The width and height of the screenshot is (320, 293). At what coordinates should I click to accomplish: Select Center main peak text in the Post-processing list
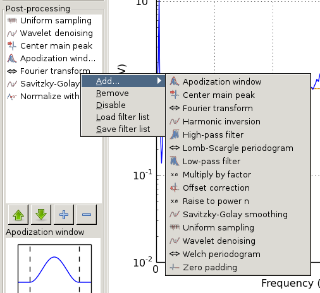[x=56, y=46]
